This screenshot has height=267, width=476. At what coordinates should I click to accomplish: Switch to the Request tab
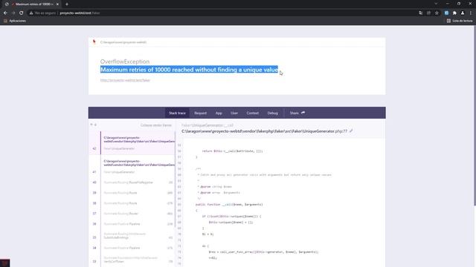200,113
